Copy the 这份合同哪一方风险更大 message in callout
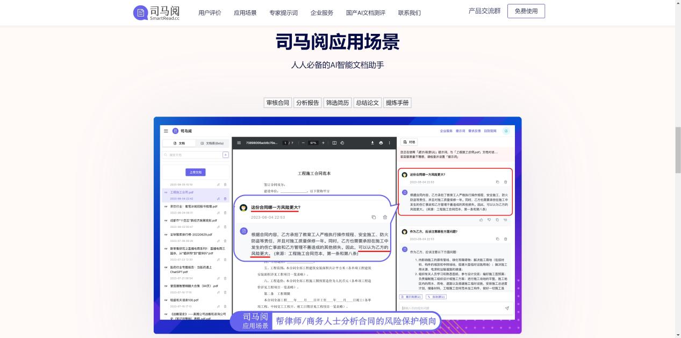The width and height of the screenshot is (681, 338). (374, 217)
